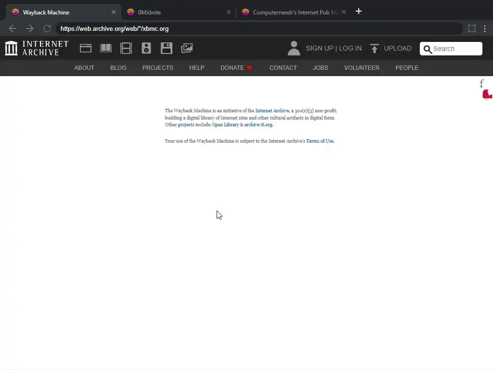The width and height of the screenshot is (493, 370).
Task: Open the Software floppy disk icon
Action: coord(166,48)
